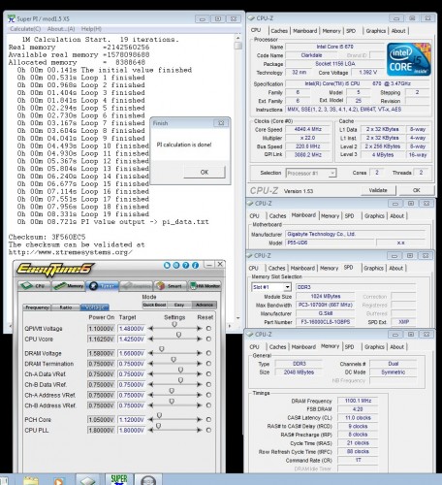
Task: Click the DRAM Voltage target value field
Action: pos(131,353)
